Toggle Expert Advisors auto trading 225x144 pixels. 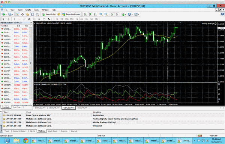click(x=71, y=14)
